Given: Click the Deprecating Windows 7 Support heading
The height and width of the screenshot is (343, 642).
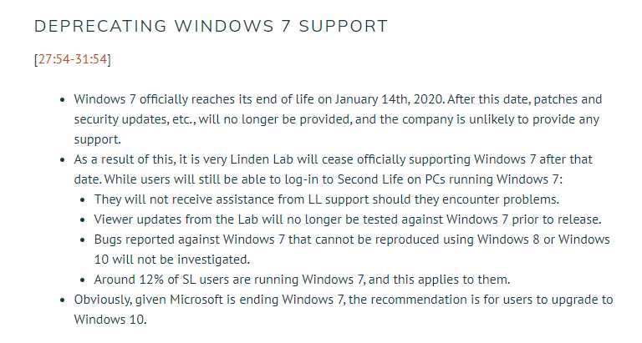Looking at the screenshot, I should (211, 26).
